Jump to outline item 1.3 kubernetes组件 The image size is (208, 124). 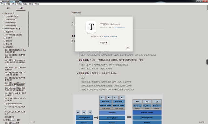click(10, 23)
